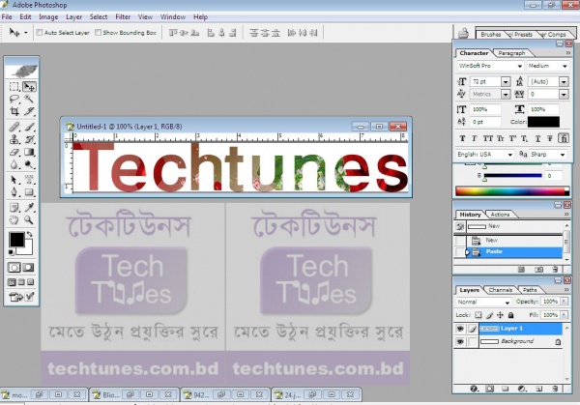Open the Filter menu

pyautogui.click(x=123, y=17)
